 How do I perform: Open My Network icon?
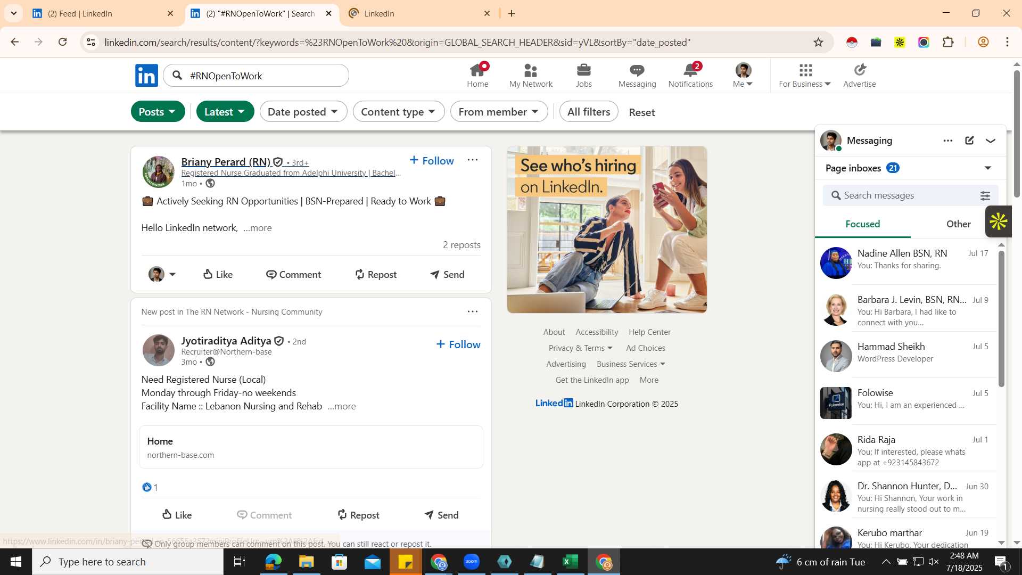(x=531, y=75)
